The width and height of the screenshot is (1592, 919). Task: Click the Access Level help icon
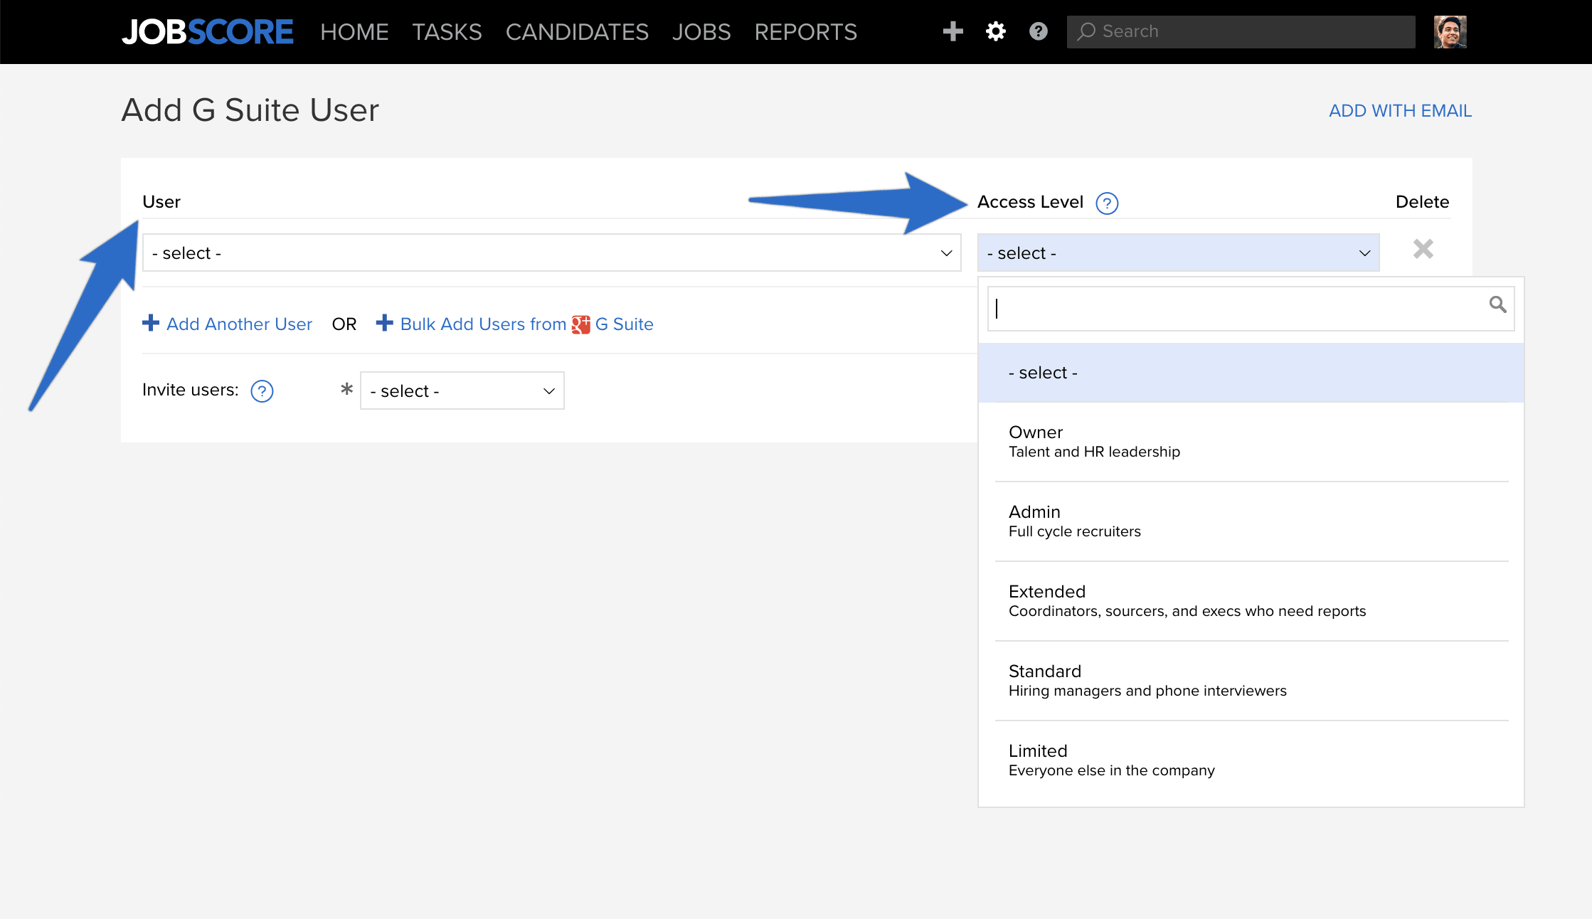coord(1107,203)
